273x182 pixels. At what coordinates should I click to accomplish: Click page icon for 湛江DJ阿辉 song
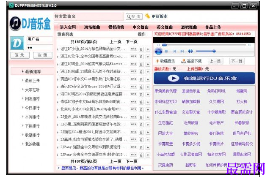[141, 72]
